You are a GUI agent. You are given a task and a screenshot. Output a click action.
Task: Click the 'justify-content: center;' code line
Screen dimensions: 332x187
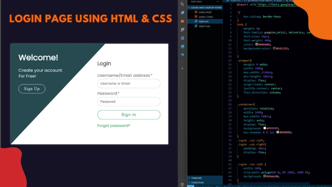click(263, 89)
